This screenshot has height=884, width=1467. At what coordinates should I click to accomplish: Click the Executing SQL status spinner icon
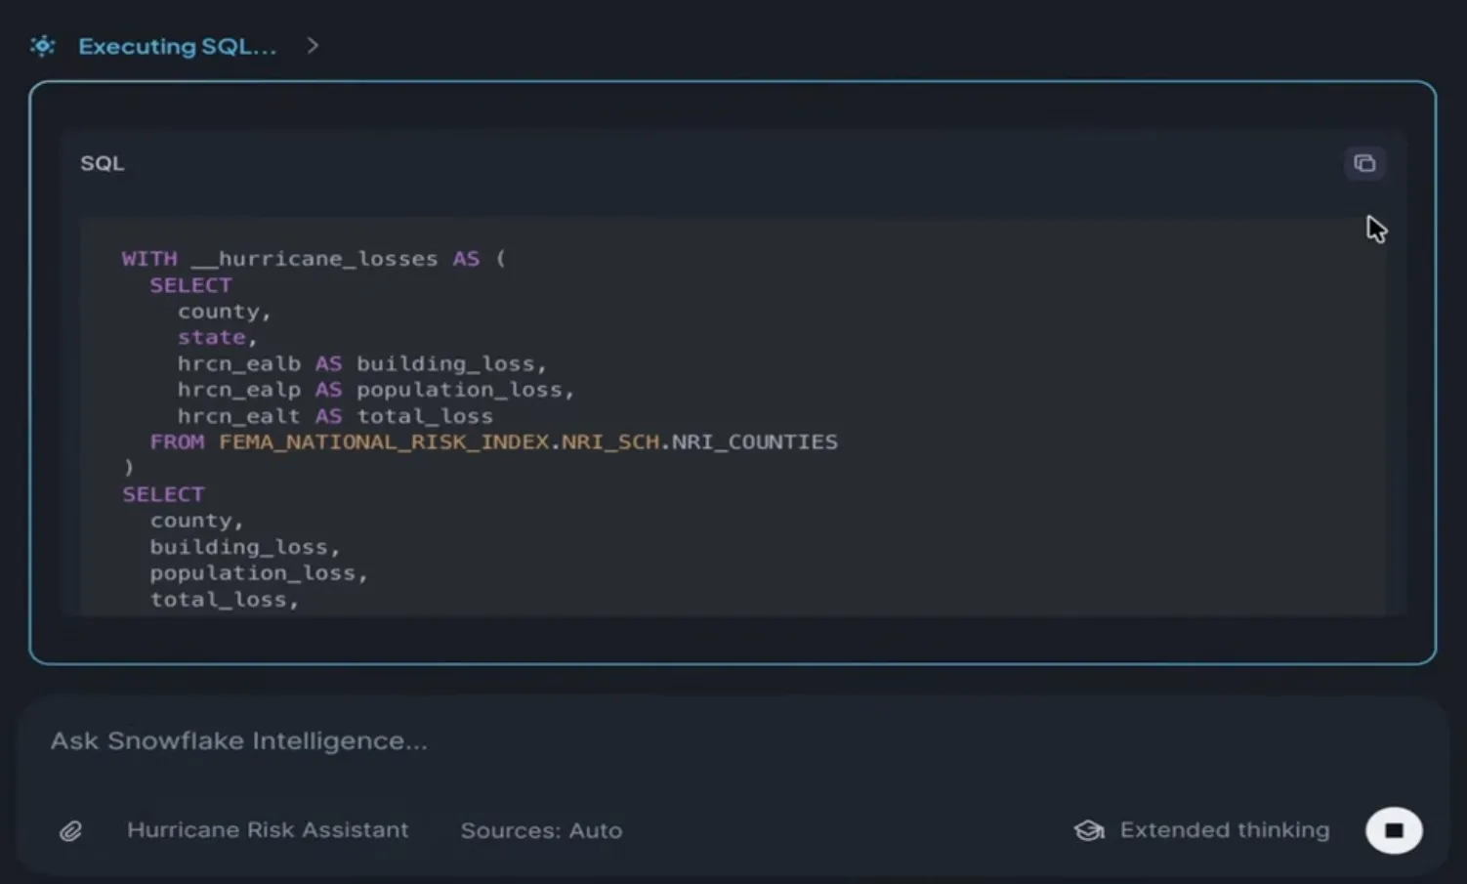43,46
